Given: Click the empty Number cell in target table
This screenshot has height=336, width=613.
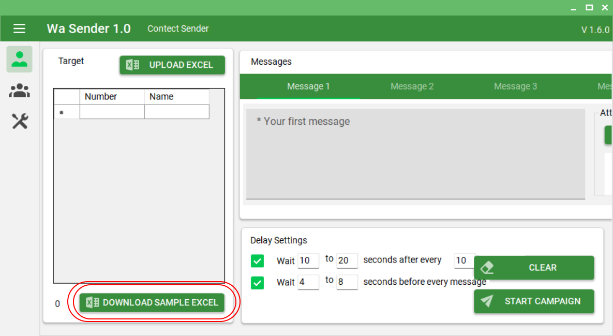Looking at the screenshot, I should pyautogui.click(x=112, y=112).
